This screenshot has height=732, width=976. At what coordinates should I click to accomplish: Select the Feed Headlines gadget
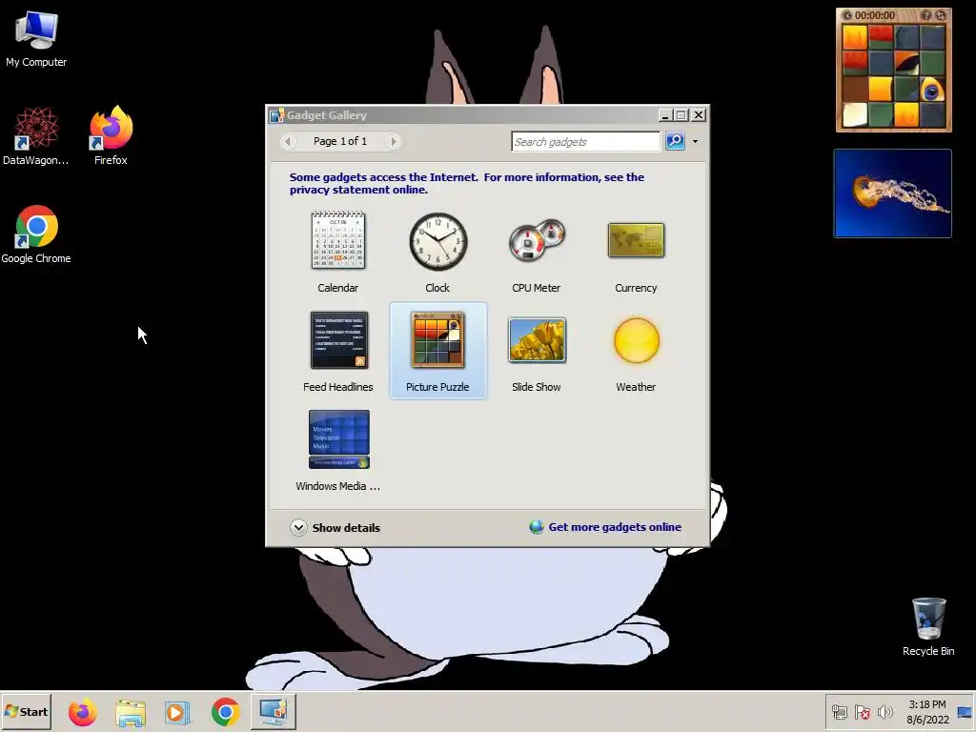(x=338, y=351)
